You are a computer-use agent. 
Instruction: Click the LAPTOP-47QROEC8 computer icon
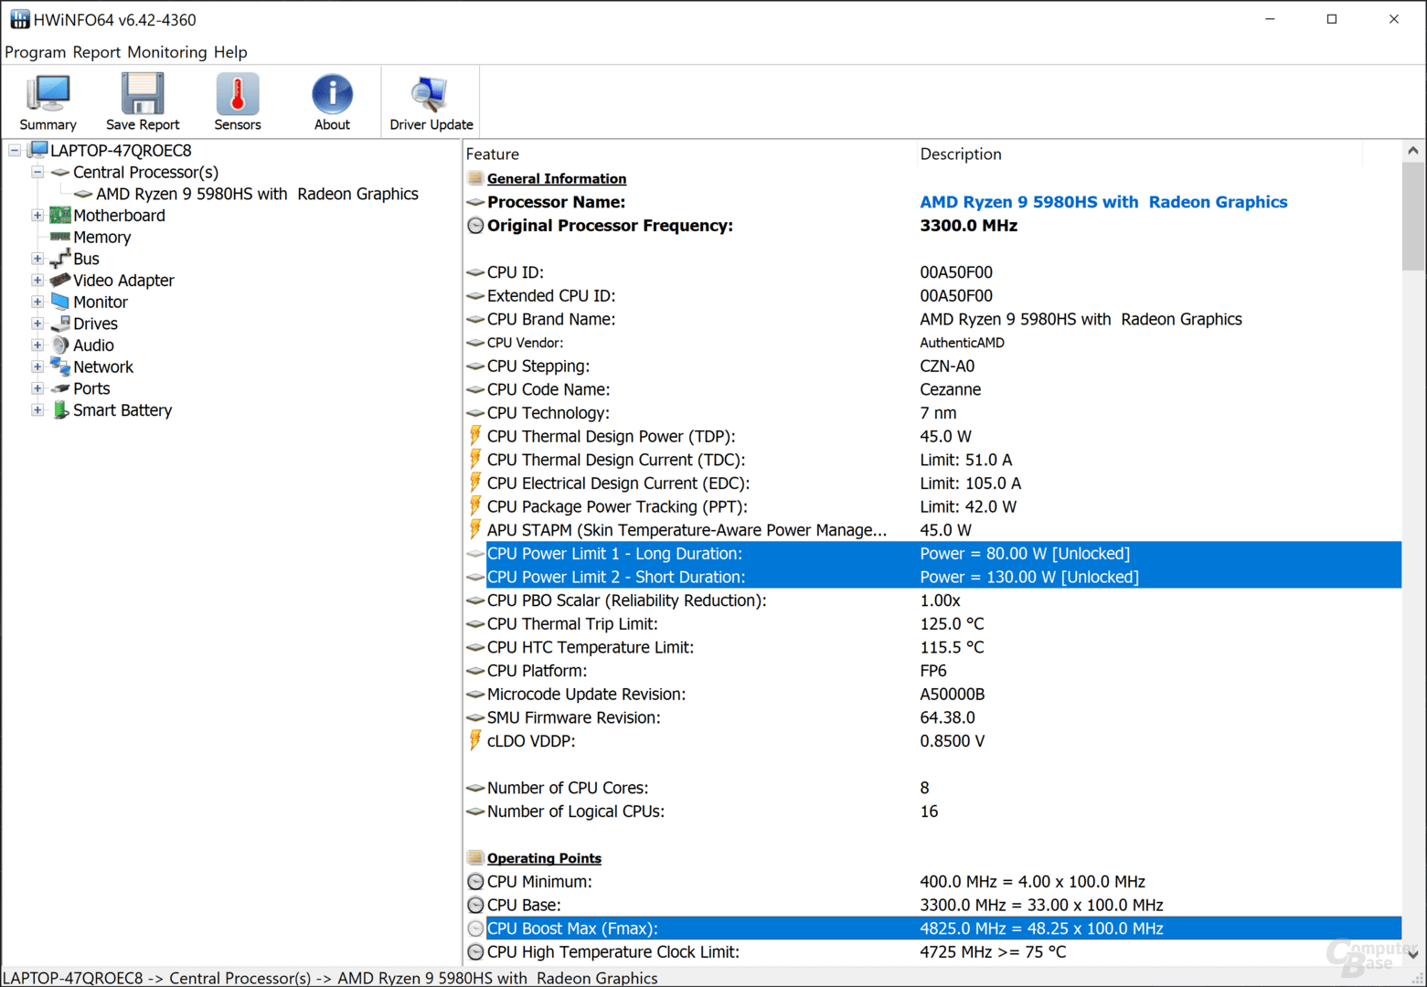(37, 150)
